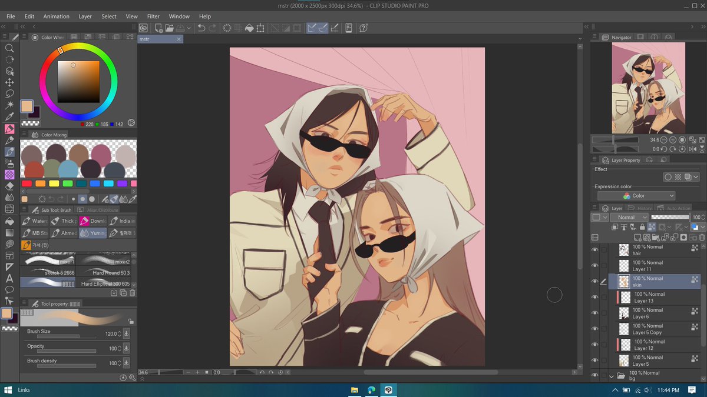The height and width of the screenshot is (397, 707).
Task: Choose the Hard Round 50 brush preset
Action: click(x=106, y=273)
